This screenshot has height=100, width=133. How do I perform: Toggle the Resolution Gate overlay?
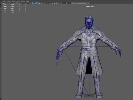(x=21, y=3)
